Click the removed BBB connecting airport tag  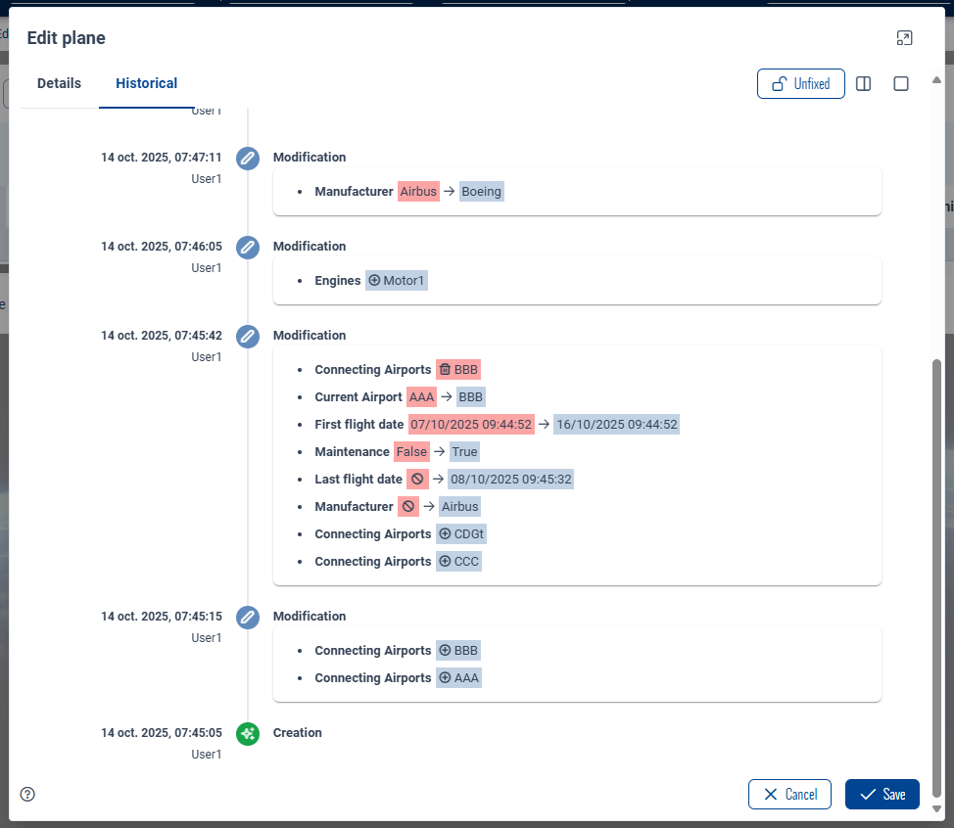tap(458, 370)
